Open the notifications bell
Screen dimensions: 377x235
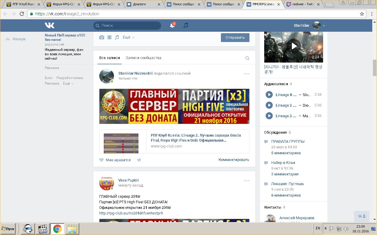pos(172,26)
